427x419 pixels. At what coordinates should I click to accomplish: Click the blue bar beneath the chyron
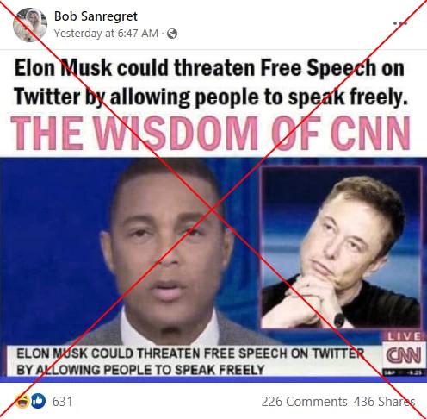point(213,379)
